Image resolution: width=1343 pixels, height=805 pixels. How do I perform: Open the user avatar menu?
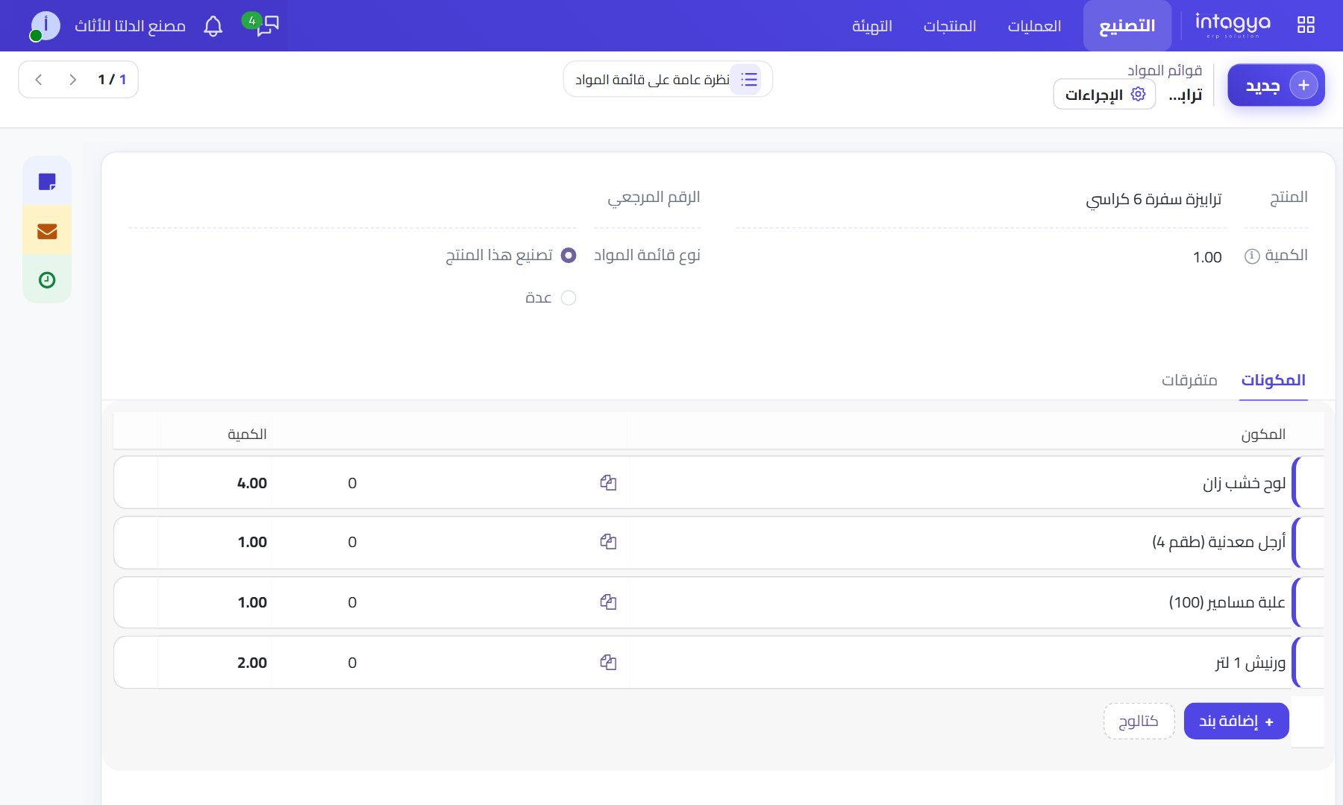[45, 26]
